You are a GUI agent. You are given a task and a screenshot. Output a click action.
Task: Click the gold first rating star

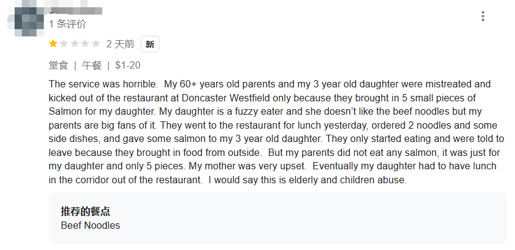pos(54,44)
